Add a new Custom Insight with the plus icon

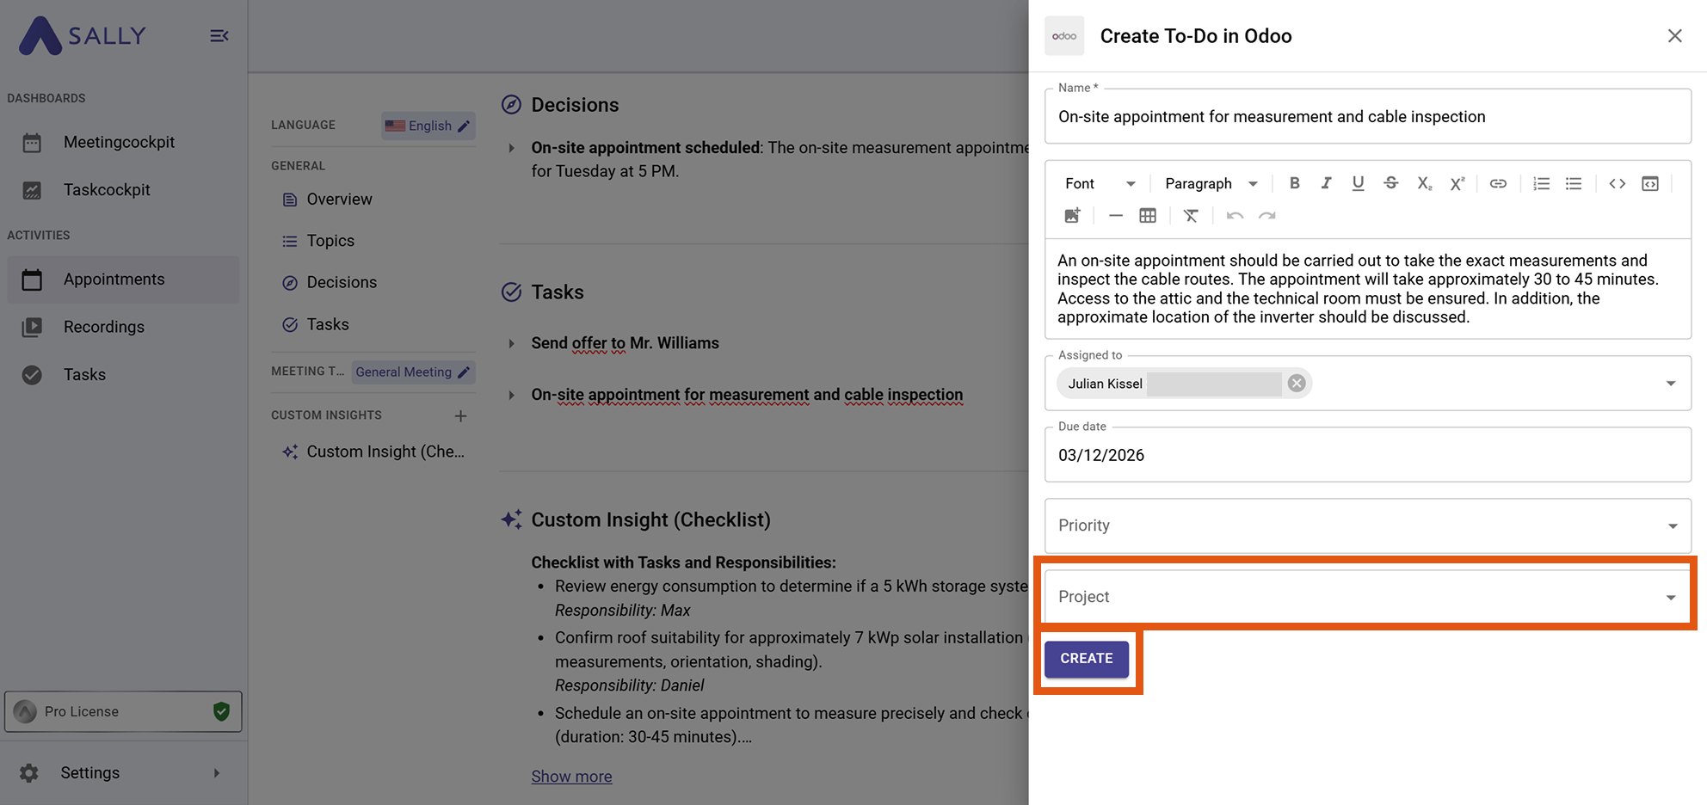click(x=461, y=415)
